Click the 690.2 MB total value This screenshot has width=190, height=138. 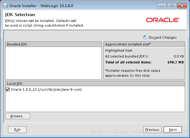(176, 62)
